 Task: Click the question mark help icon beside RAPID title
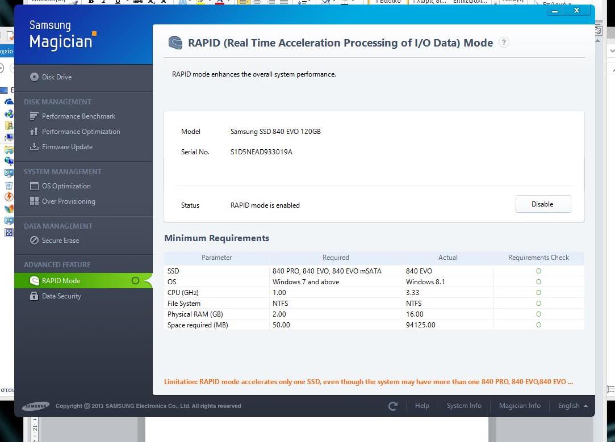(x=504, y=43)
